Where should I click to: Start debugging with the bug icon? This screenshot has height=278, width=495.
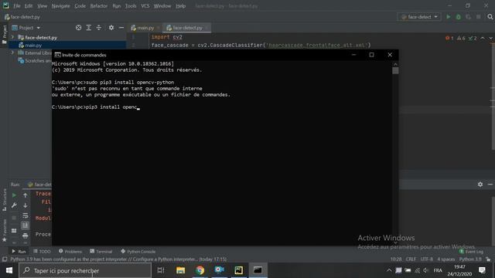click(x=459, y=17)
